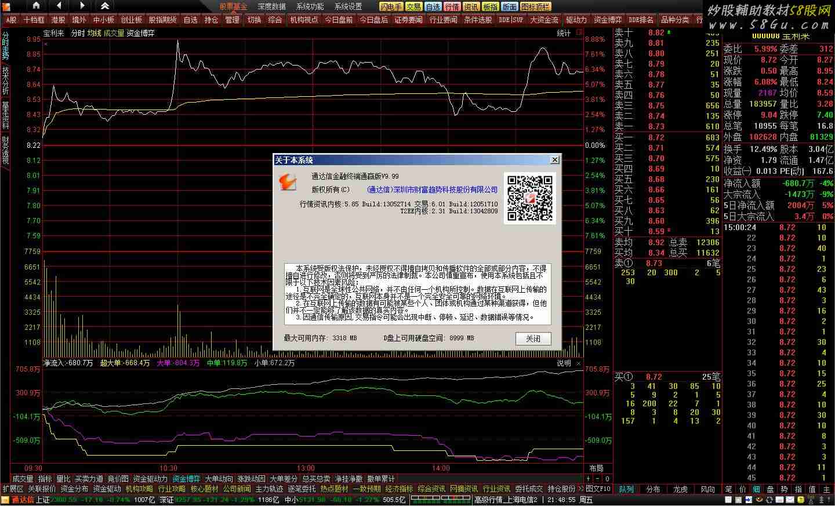Close the fund-flow panel via its X

(578, 363)
